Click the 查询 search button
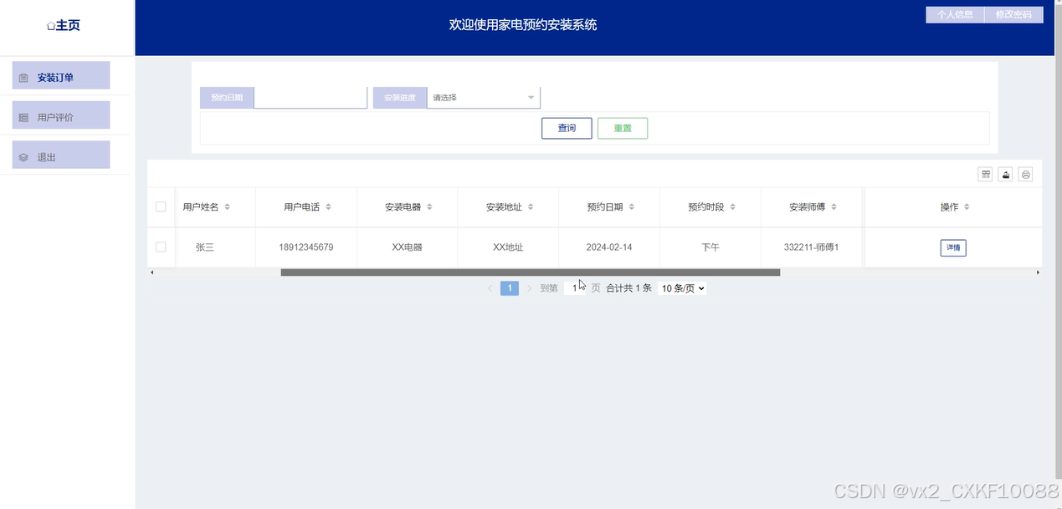This screenshot has width=1062, height=509. tap(567, 129)
